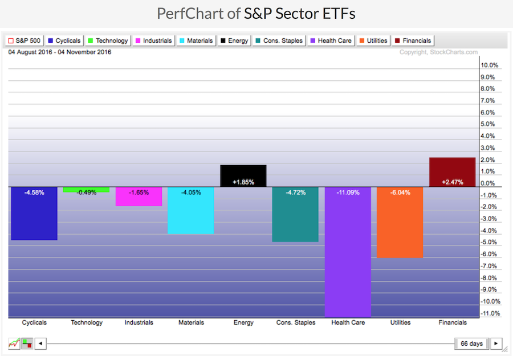Click the left arrow on date slider

coord(40,343)
